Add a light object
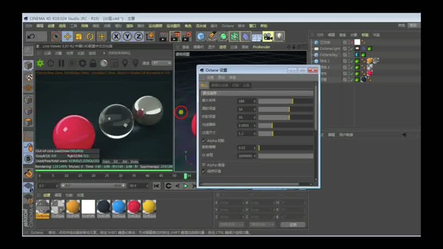 [279, 36]
